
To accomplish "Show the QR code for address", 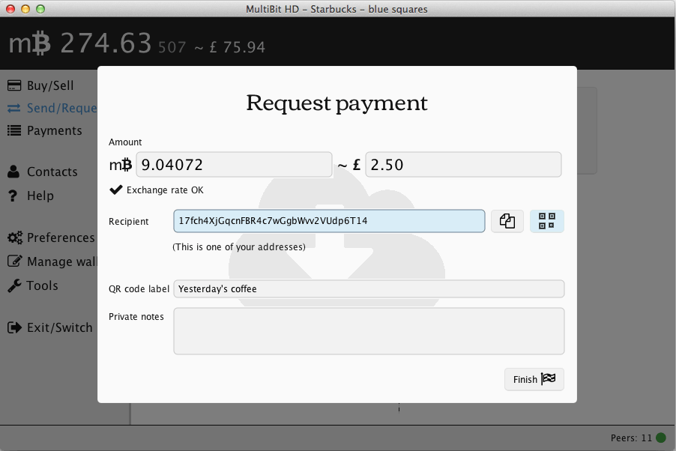I will [x=546, y=221].
